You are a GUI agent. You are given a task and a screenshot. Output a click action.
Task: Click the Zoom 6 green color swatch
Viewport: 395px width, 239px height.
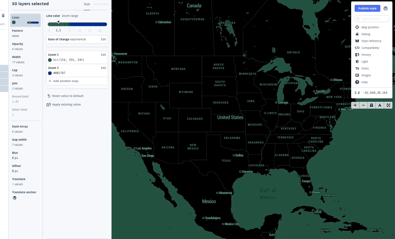click(x=50, y=60)
